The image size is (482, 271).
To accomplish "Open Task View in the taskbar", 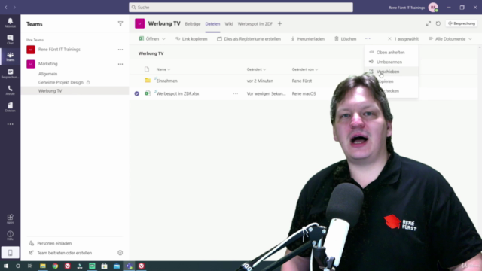I will point(30,266).
